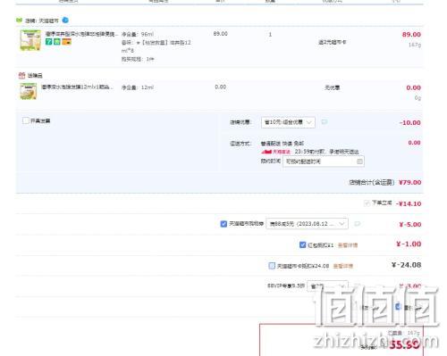This screenshot has width=447, height=356.
Task: Click the -10.00 store discount amount
Action: click(x=410, y=122)
